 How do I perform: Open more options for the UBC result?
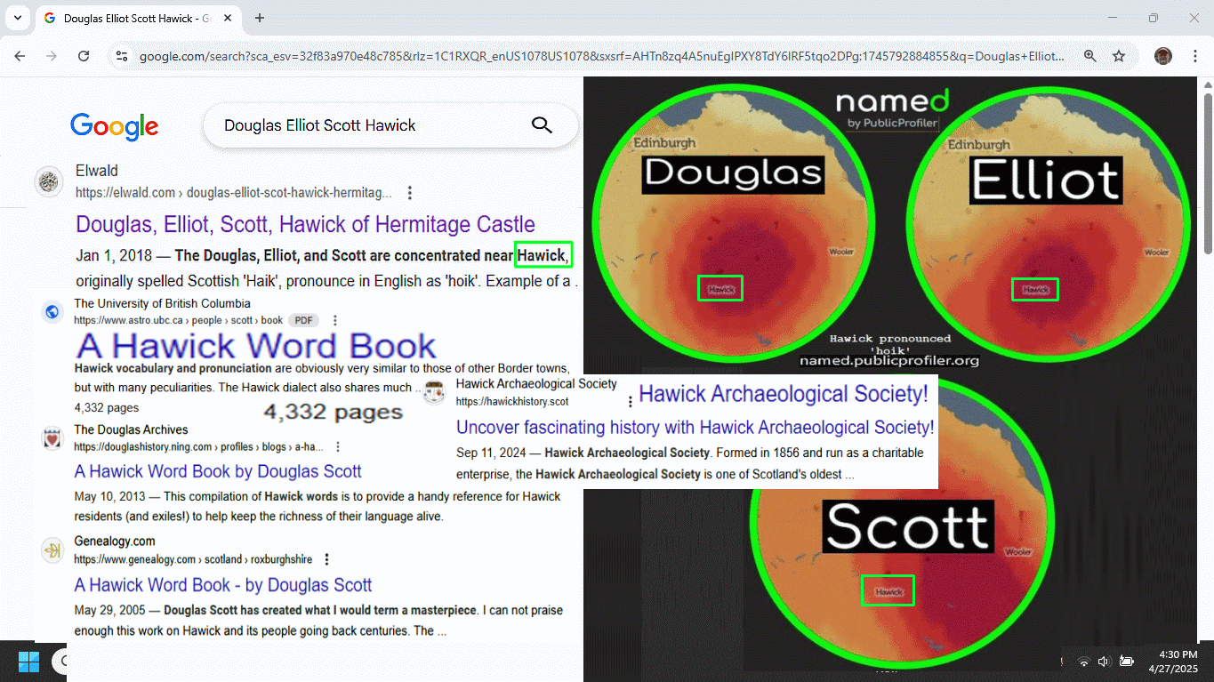pyautogui.click(x=335, y=320)
